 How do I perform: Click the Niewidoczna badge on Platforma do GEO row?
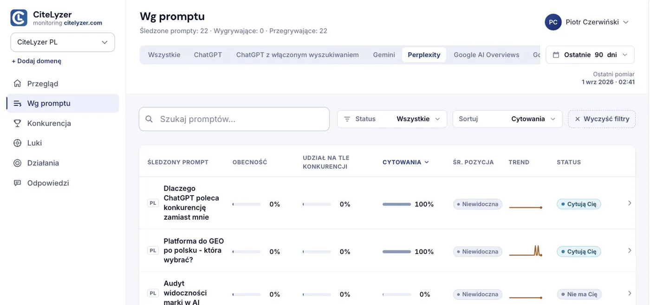(478, 252)
